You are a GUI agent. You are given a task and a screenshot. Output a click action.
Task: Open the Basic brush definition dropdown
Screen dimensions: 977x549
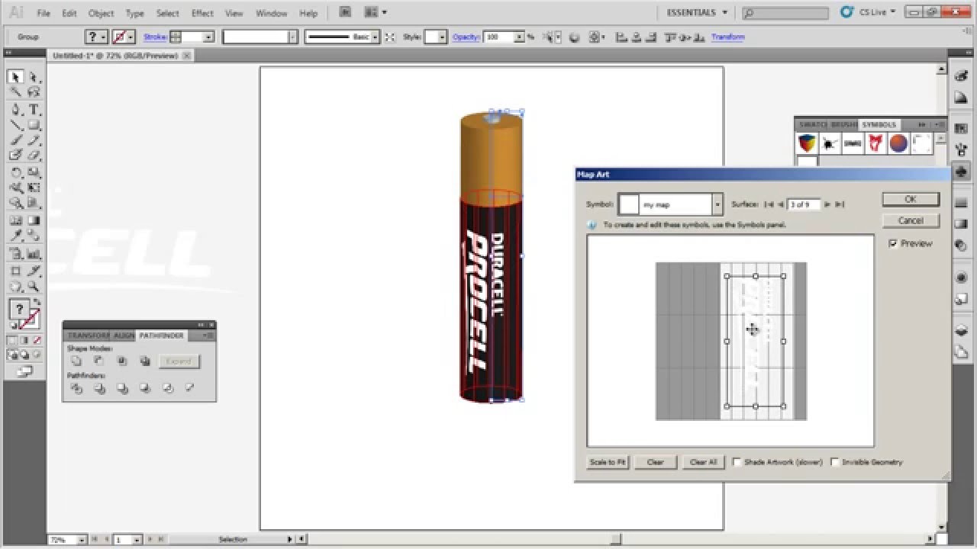pyautogui.click(x=376, y=37)
